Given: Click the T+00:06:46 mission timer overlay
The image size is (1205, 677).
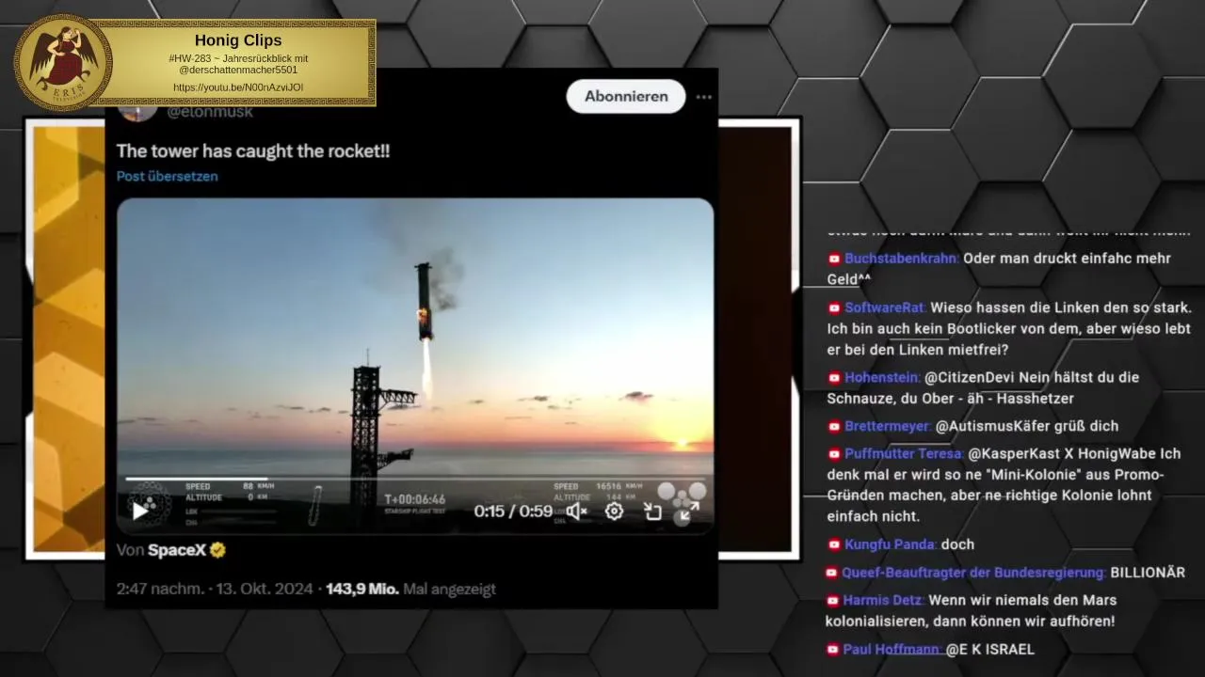Looking at the screenshot, I should (414, 499).
